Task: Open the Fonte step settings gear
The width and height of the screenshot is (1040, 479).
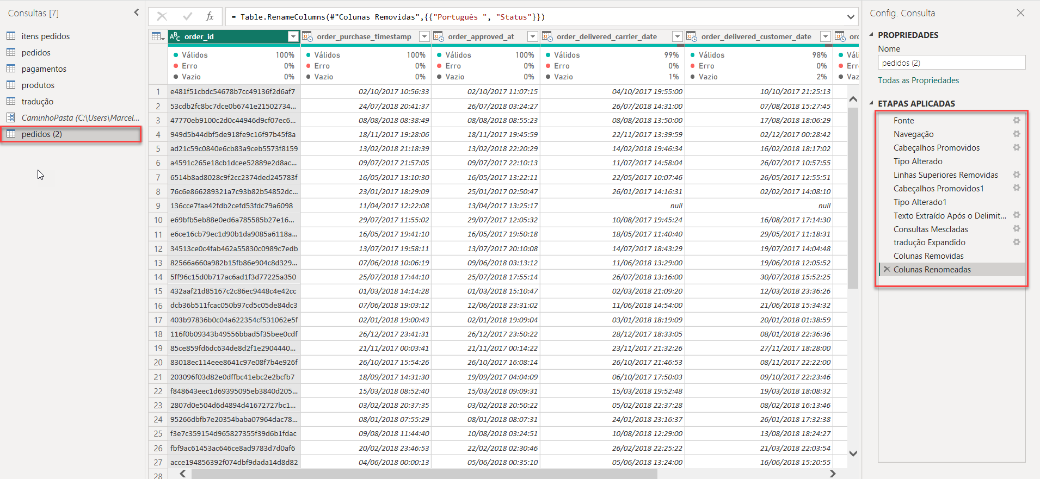Action: pyautogui.click(x=1016, y=120)
